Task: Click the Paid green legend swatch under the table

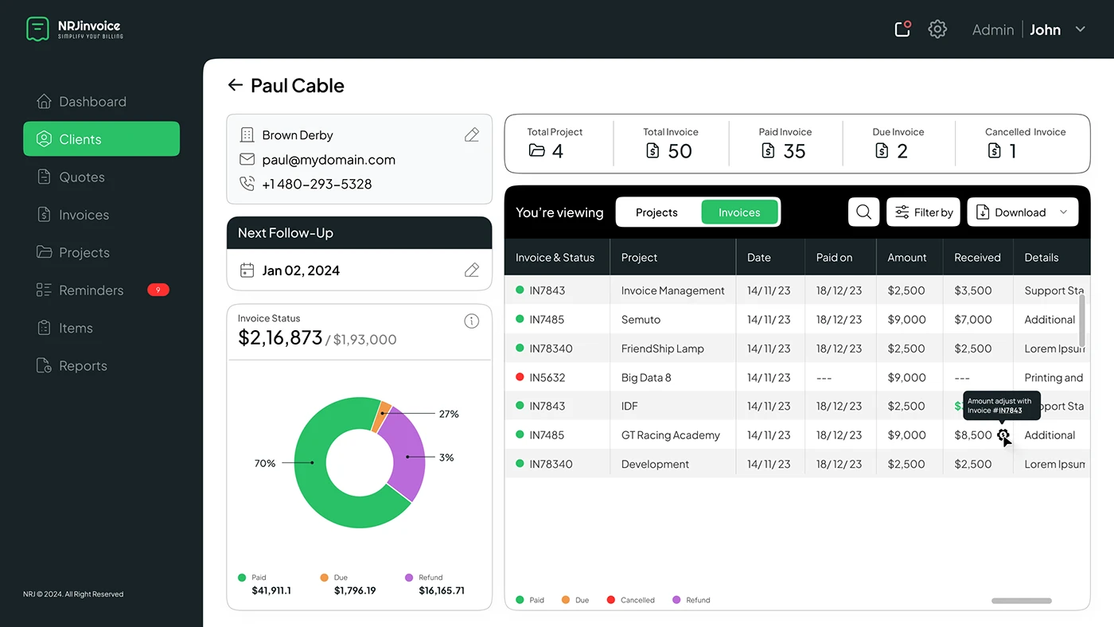Action: (520, 600)
